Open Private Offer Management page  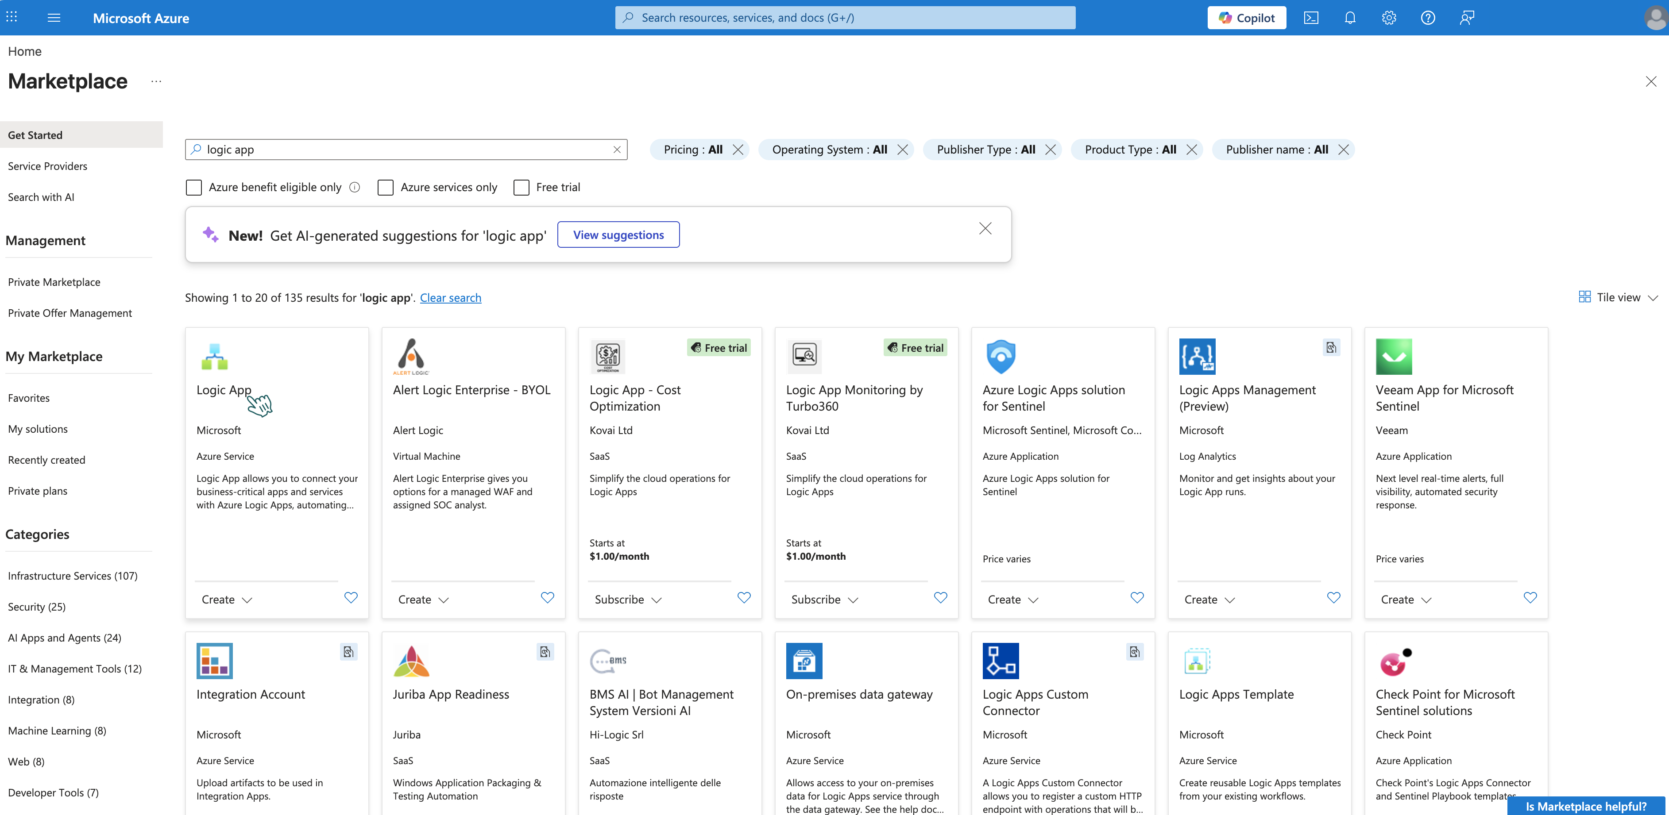(70, 313)
